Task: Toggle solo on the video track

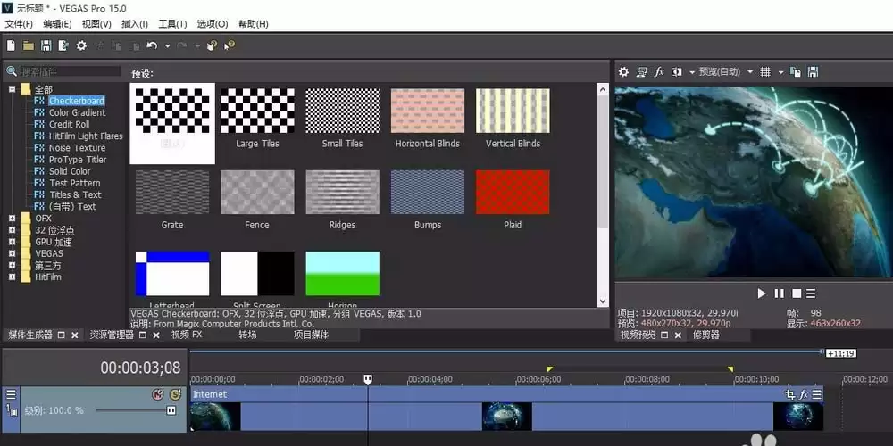Action: pyautogui.click(x=175, y=394)
